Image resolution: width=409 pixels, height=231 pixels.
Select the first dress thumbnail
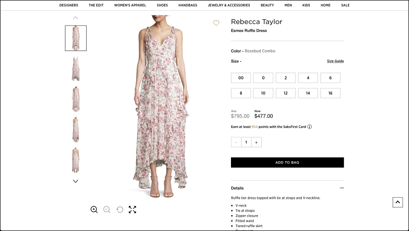point(76,38)
